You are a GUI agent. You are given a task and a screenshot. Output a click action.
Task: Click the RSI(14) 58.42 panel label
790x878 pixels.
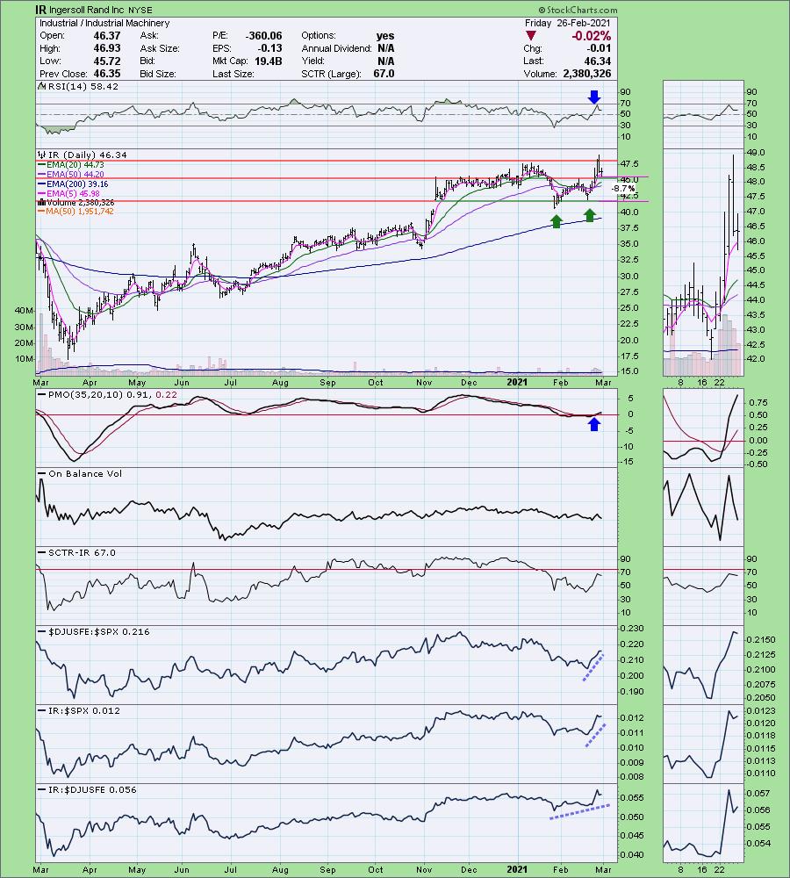click(x=83, y=86)
